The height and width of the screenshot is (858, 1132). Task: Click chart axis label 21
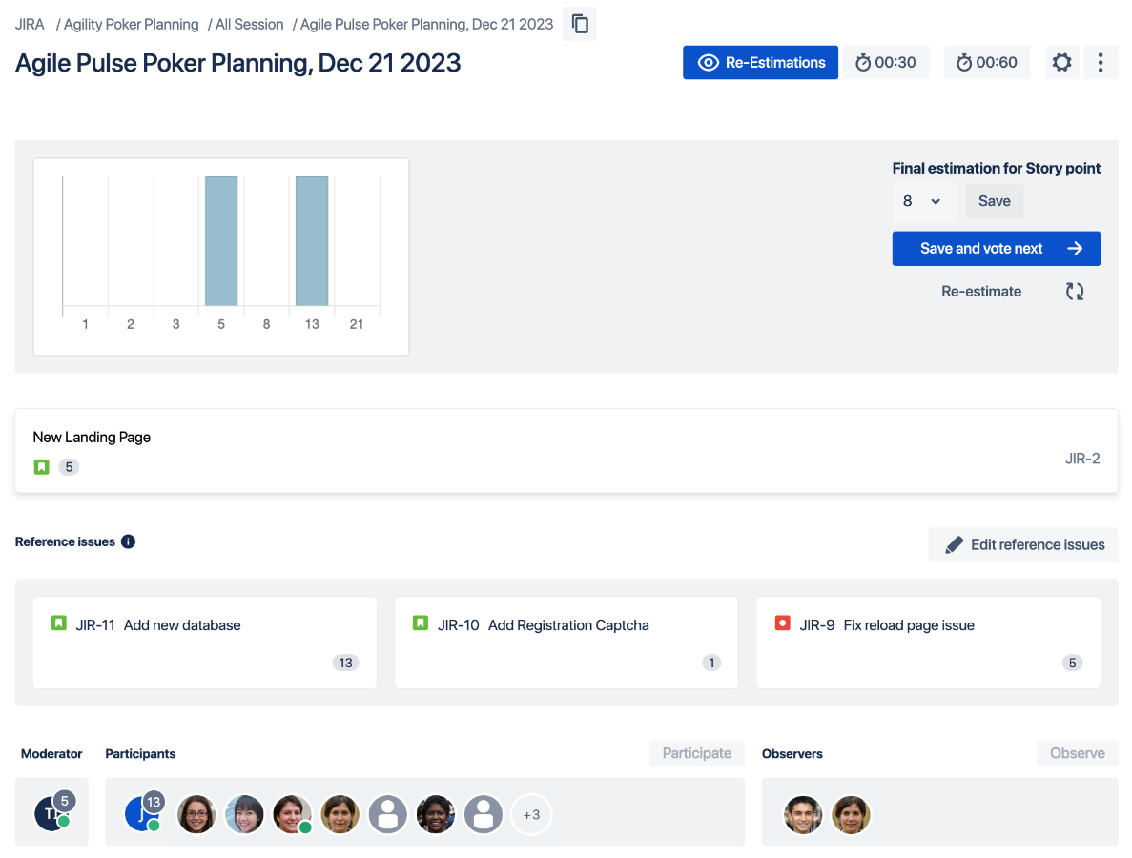[357, 325]
